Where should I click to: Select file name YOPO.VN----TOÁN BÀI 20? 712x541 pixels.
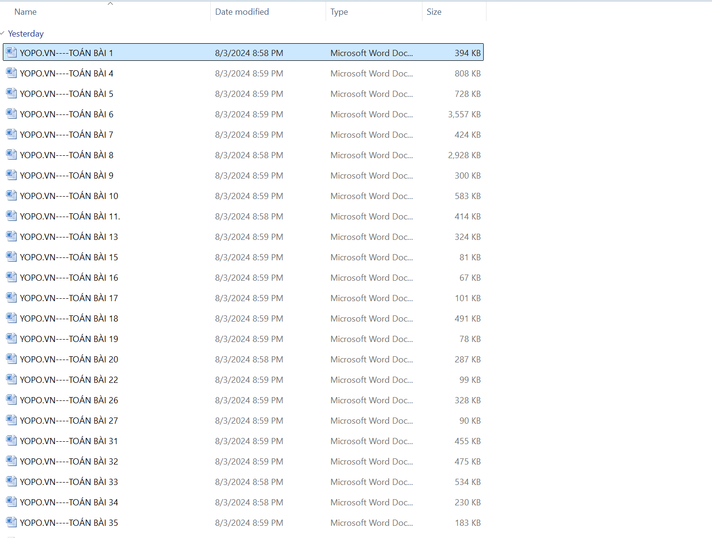click(x=69, y=359)
